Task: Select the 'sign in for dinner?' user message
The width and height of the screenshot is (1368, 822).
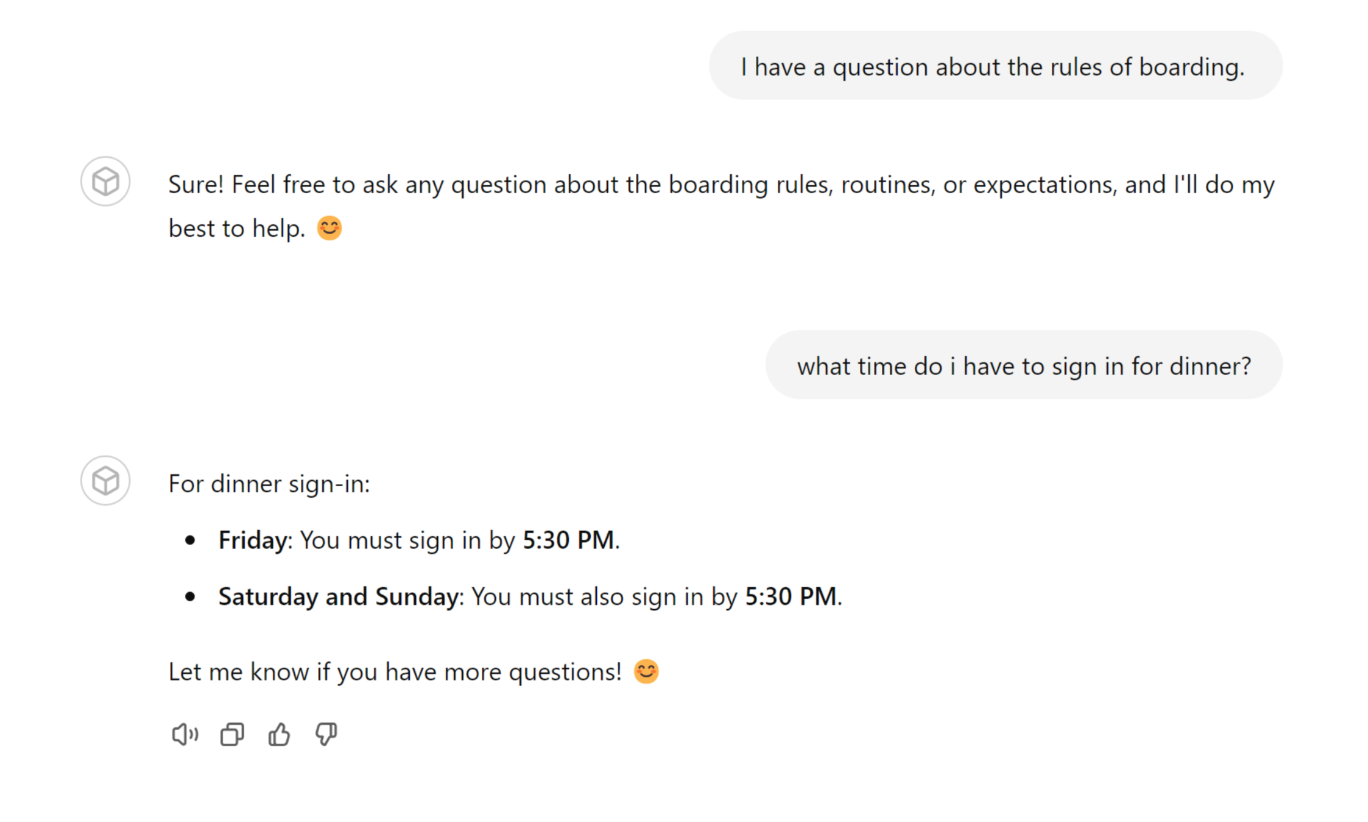Action: pyautogui.click(x=1024, y=366)
